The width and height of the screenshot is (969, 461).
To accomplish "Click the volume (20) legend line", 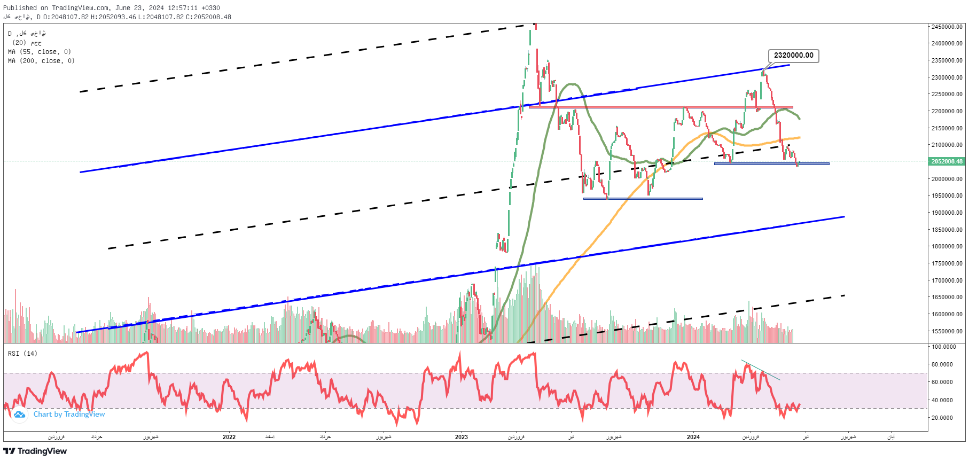I will point(27,43).
